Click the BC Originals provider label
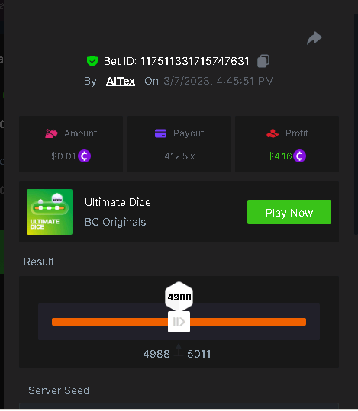The height and width of the screenshot is (411, 358). 115,222
